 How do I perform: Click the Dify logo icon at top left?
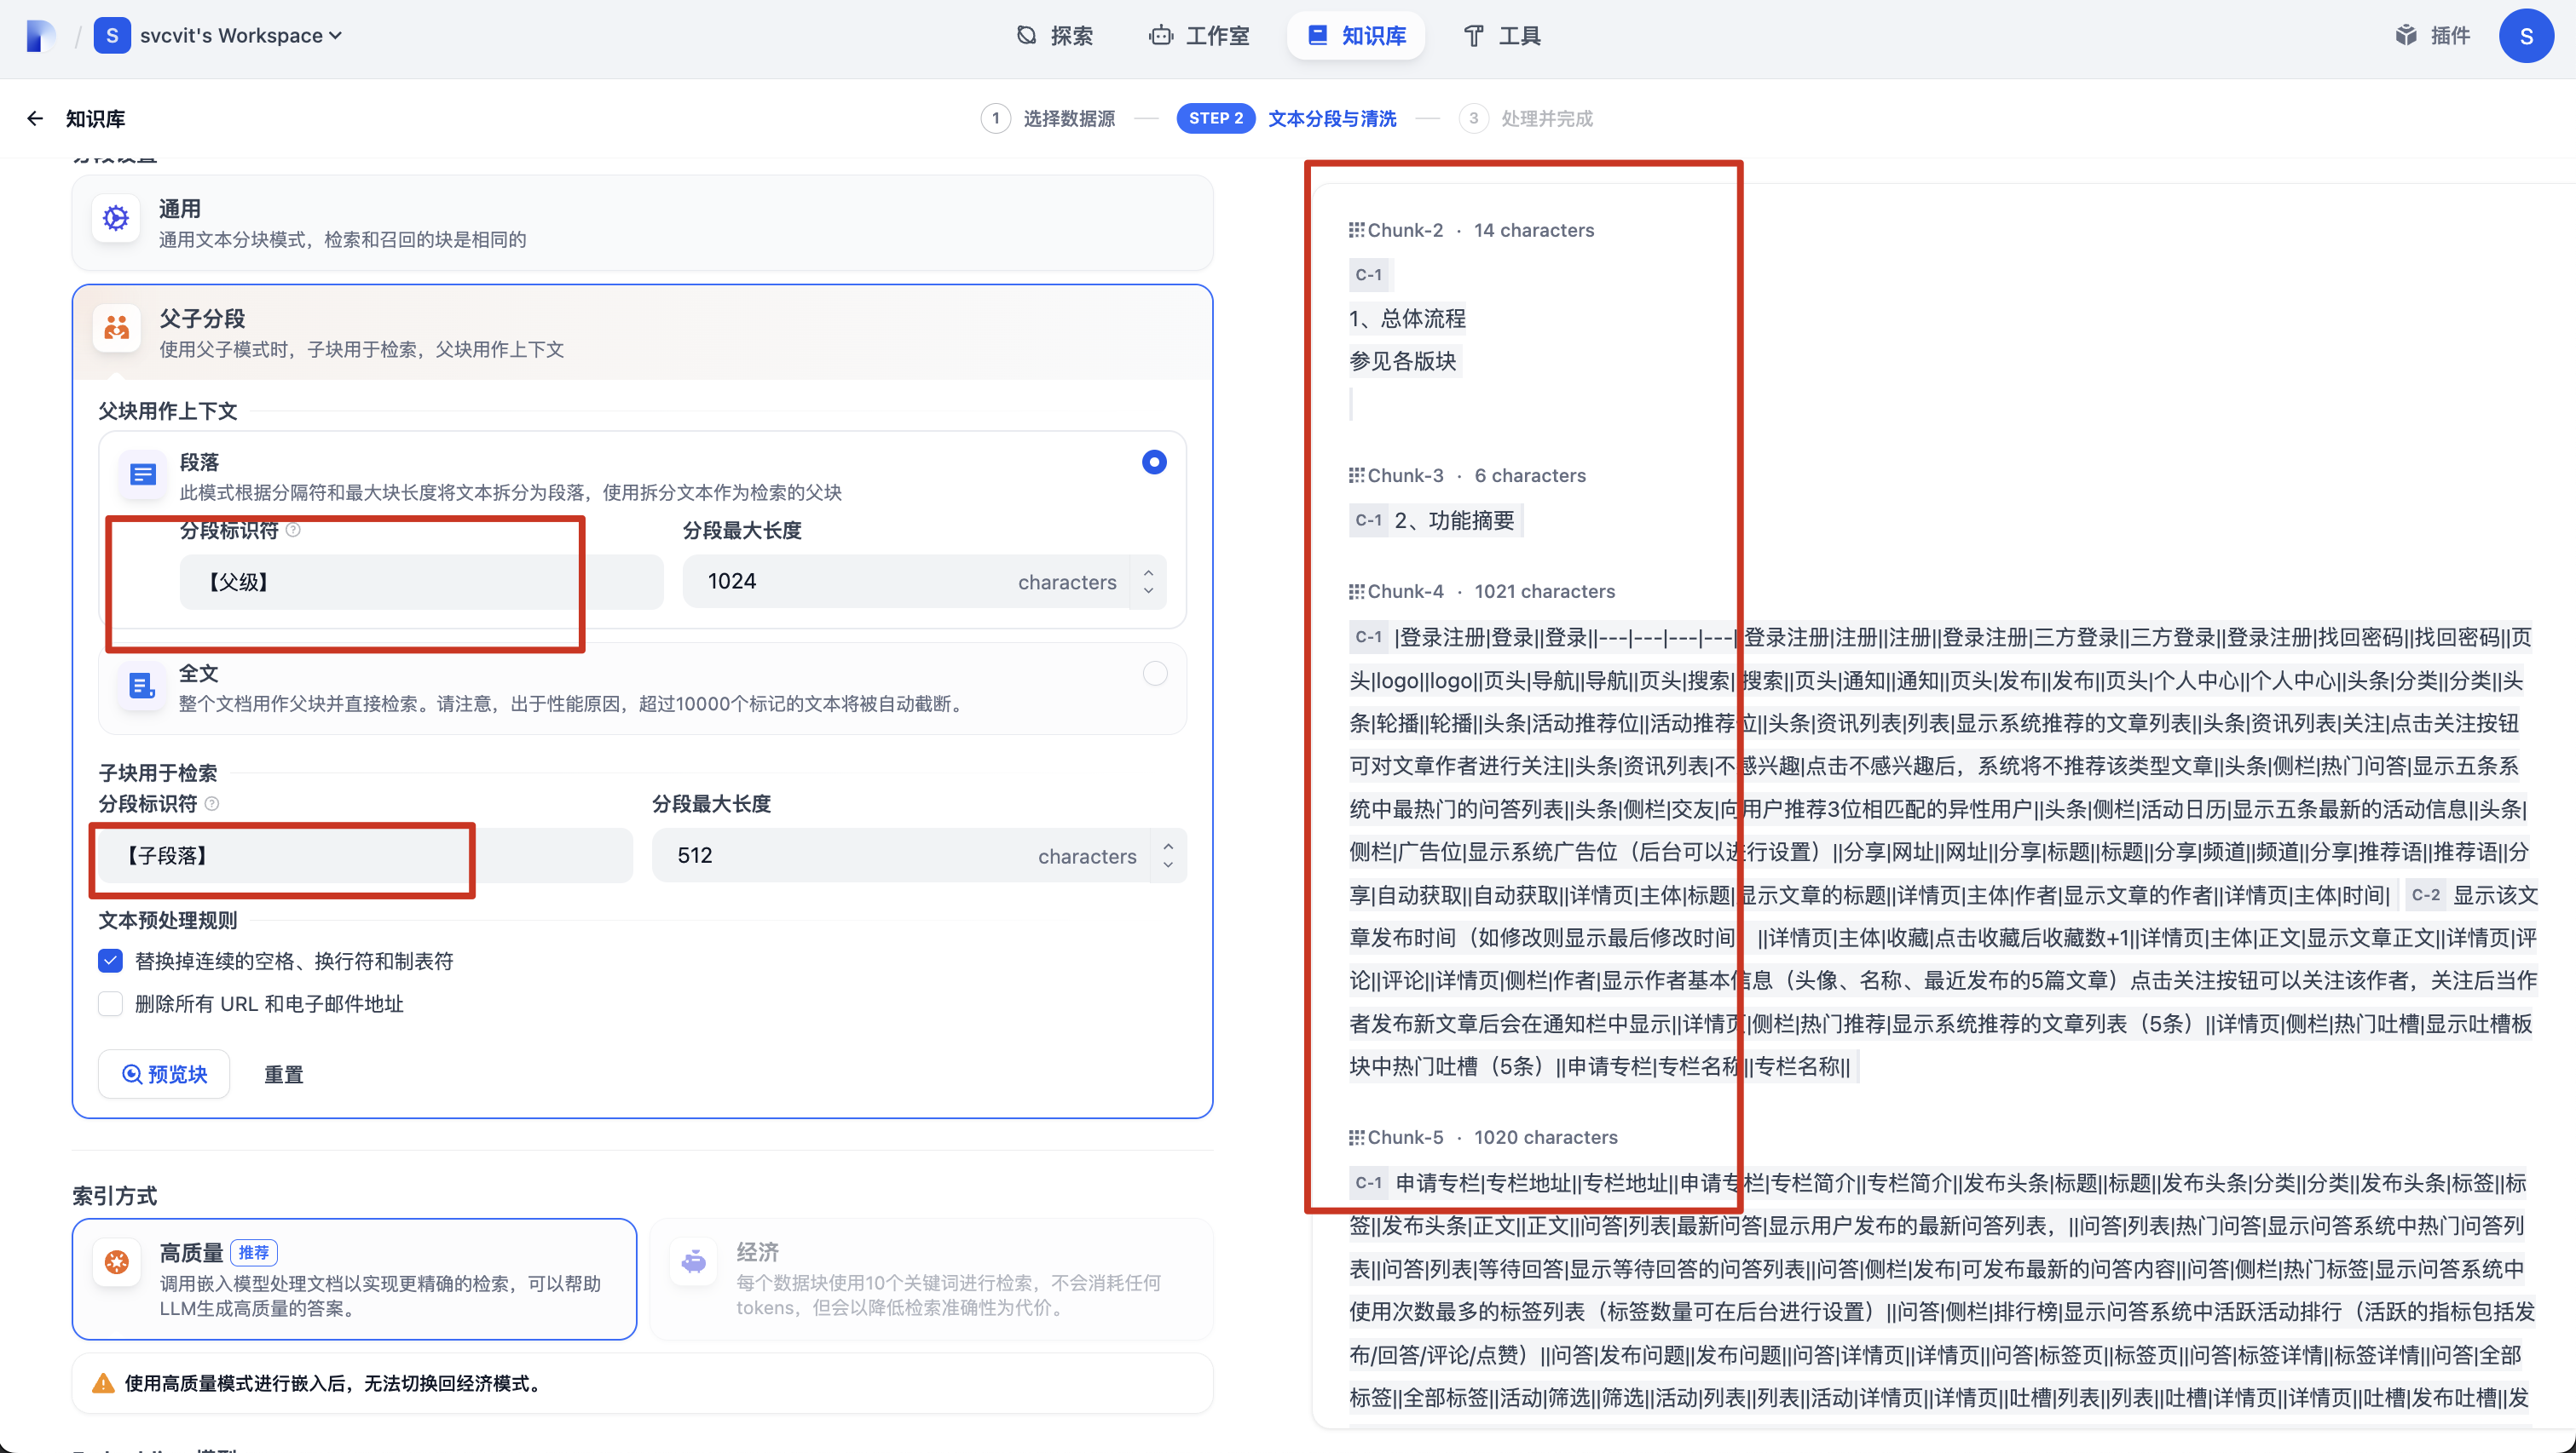[x=40, y=36]
